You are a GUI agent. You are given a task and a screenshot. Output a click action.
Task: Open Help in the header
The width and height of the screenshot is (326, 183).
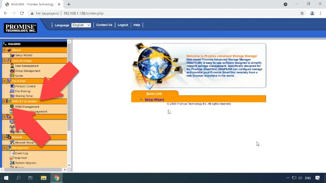click(137, 25)
